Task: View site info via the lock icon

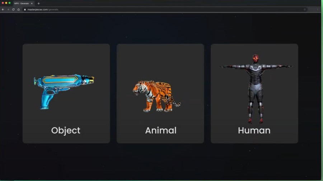Action: pos(25,9)
